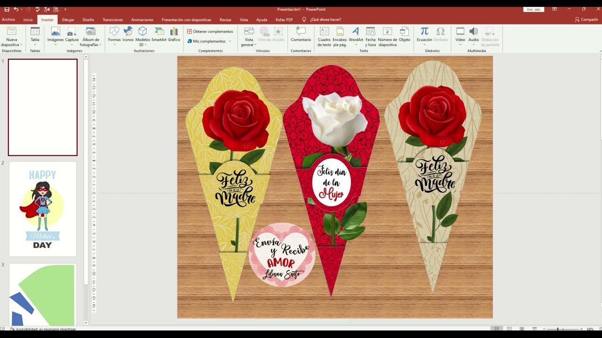Expand the Mis complementos dropdown
This screenshot has height=338, width=602.
point(230,41)
